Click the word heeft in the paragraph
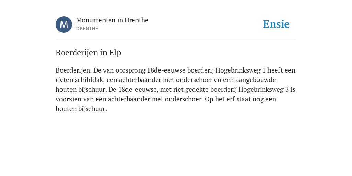Screen dimensions: 352x176 point(275,70)
